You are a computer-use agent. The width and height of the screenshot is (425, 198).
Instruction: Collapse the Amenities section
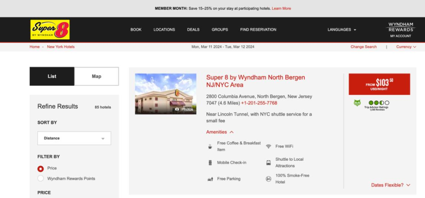tap(220, 132)
